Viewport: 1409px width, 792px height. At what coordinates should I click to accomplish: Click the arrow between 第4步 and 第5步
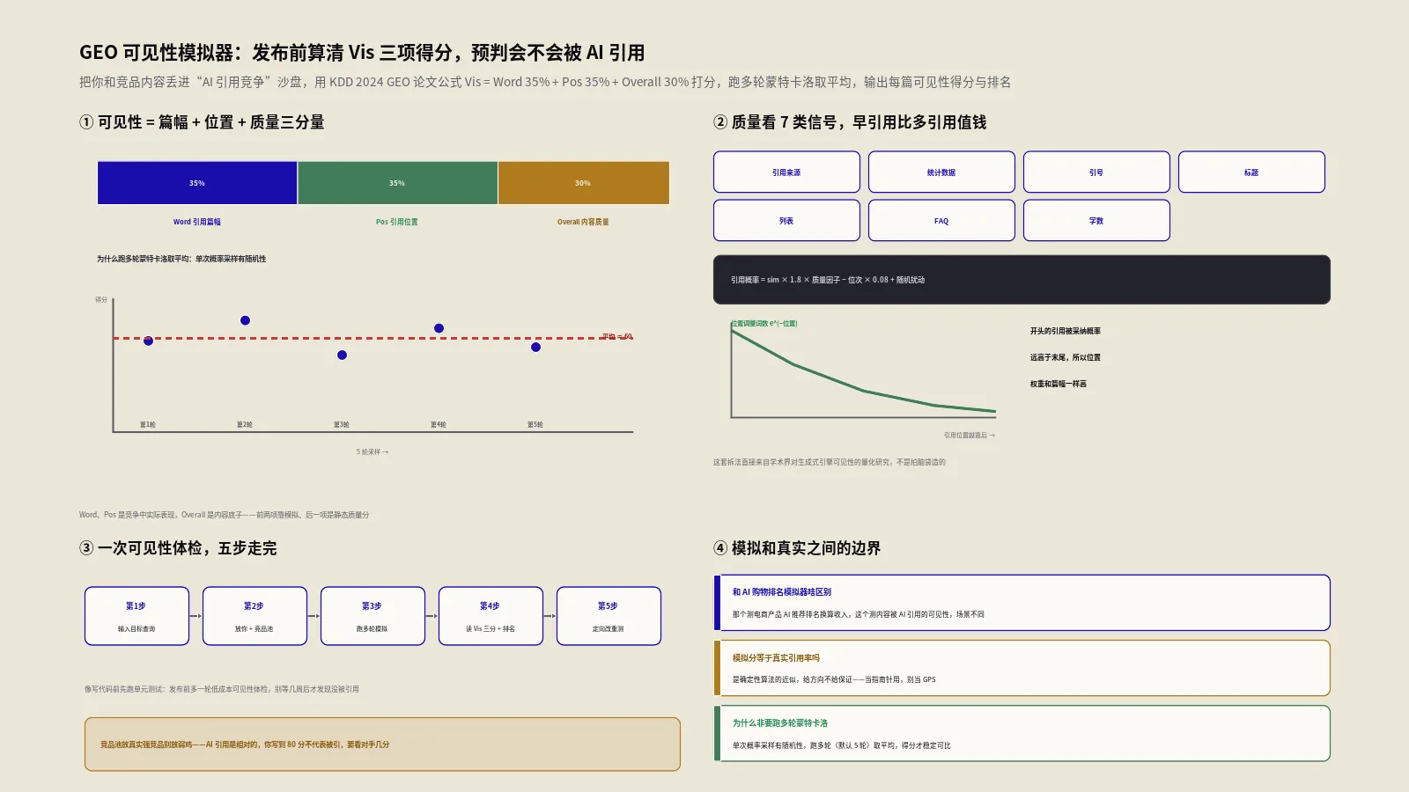tap(550, 616)
